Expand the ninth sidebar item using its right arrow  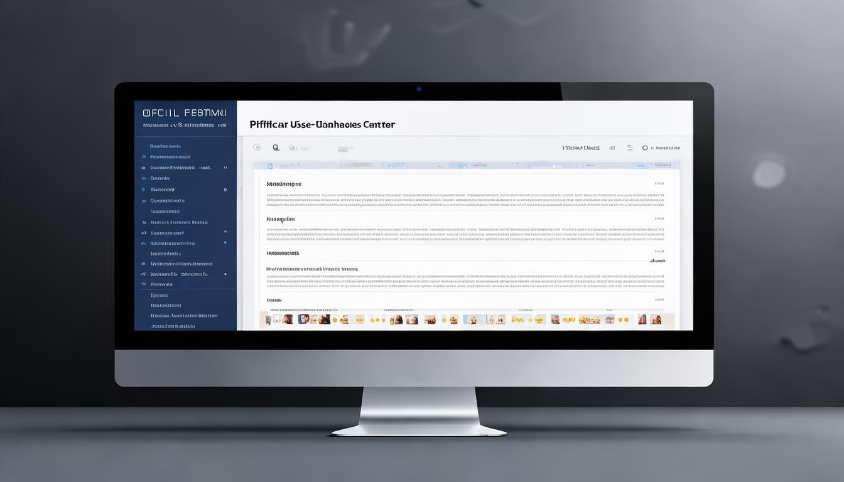(x=225, y=232)
